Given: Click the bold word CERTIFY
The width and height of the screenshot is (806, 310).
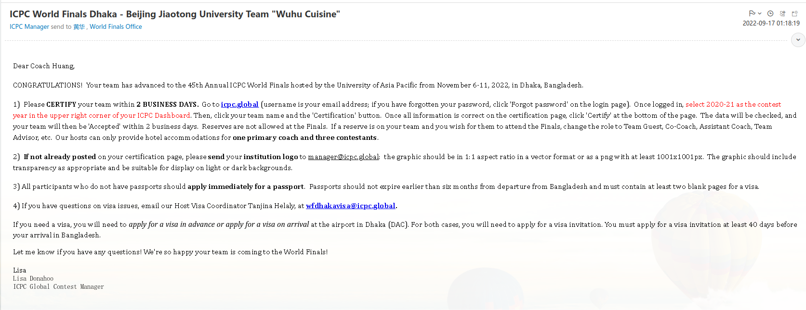Looking at the screenshot, I should pyautogui.click(x=61, y=104).
